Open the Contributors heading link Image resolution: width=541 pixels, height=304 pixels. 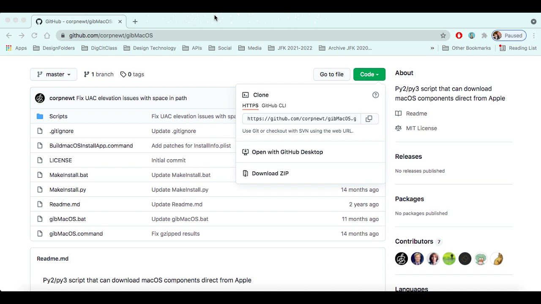(414, 242)
